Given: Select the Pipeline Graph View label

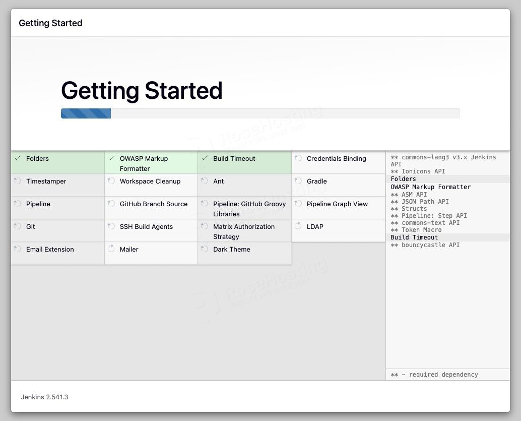Looking at the screenshot, I should 337,204.
